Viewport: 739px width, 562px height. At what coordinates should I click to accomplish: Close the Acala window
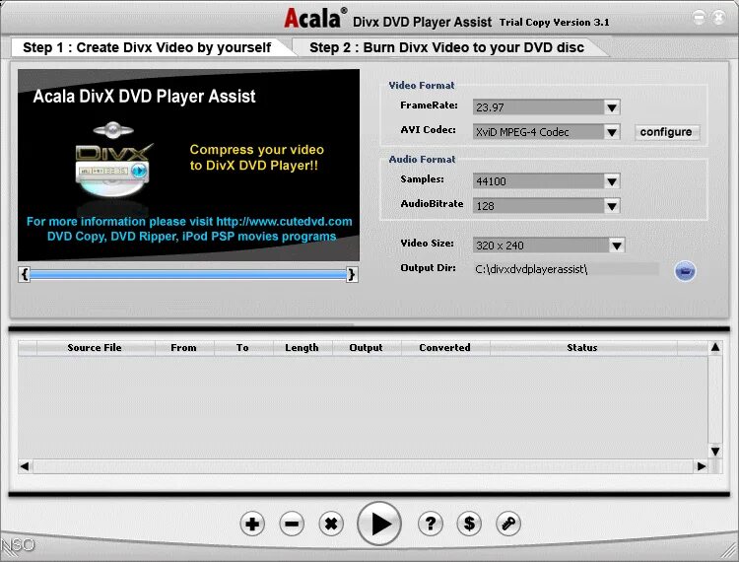click(x=718, y=18)
